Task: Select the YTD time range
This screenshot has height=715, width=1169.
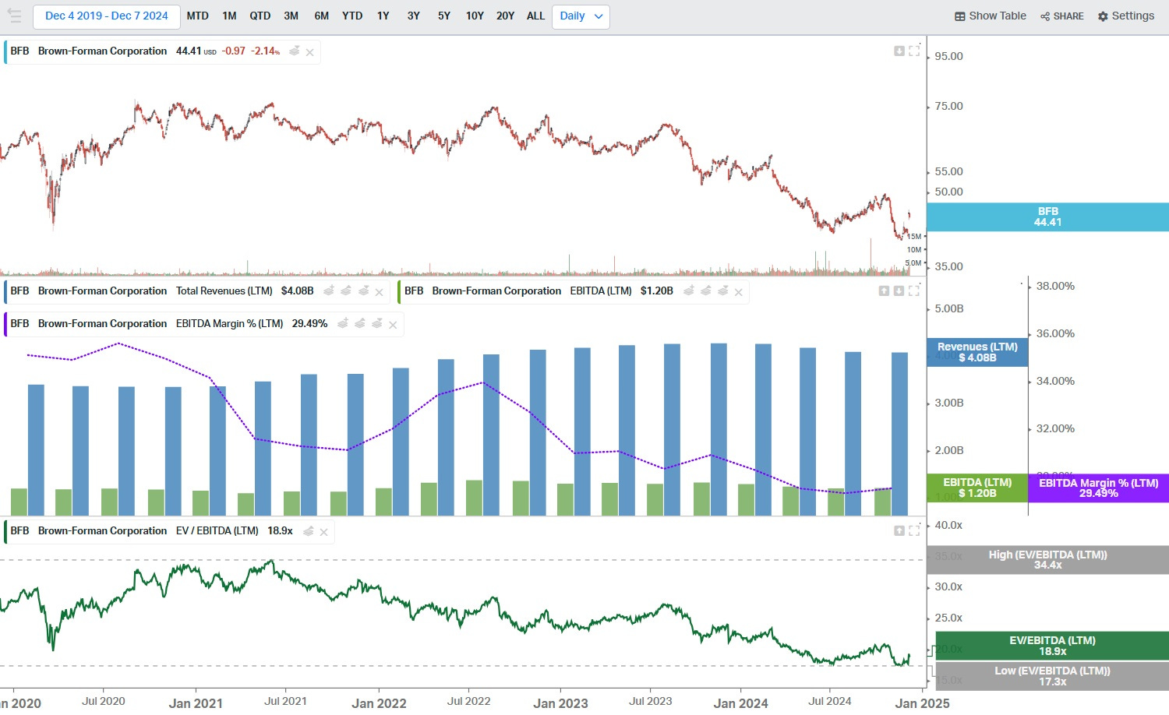Action: point(352,16)
